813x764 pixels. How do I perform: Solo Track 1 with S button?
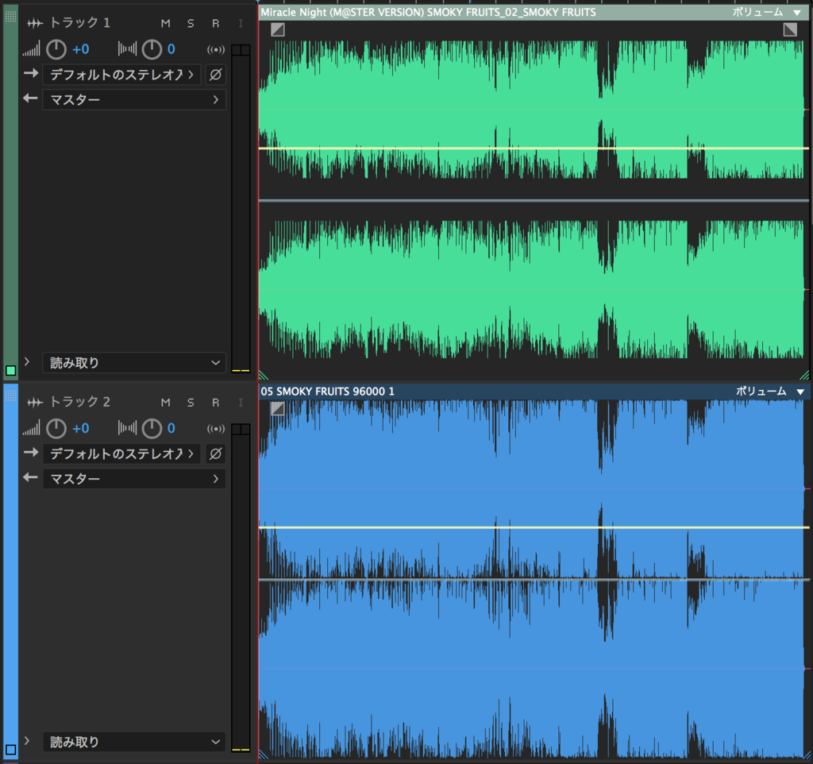tap(191, 23)
